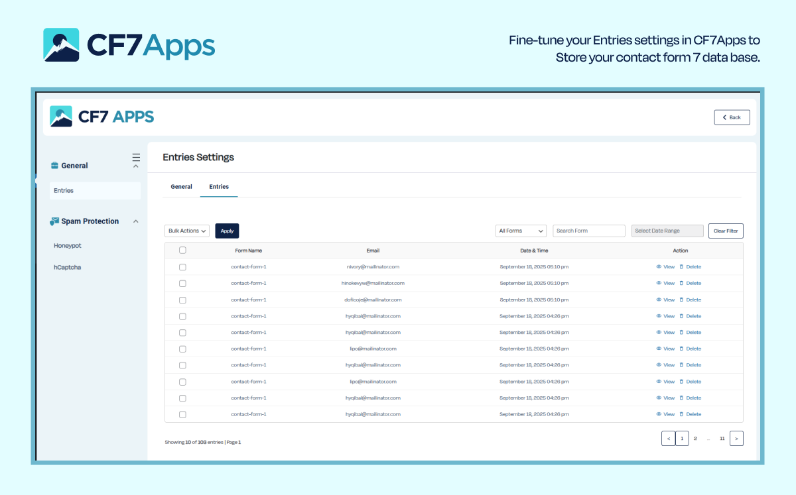Click the CF7 Apps mountain logo

point(61,117)
